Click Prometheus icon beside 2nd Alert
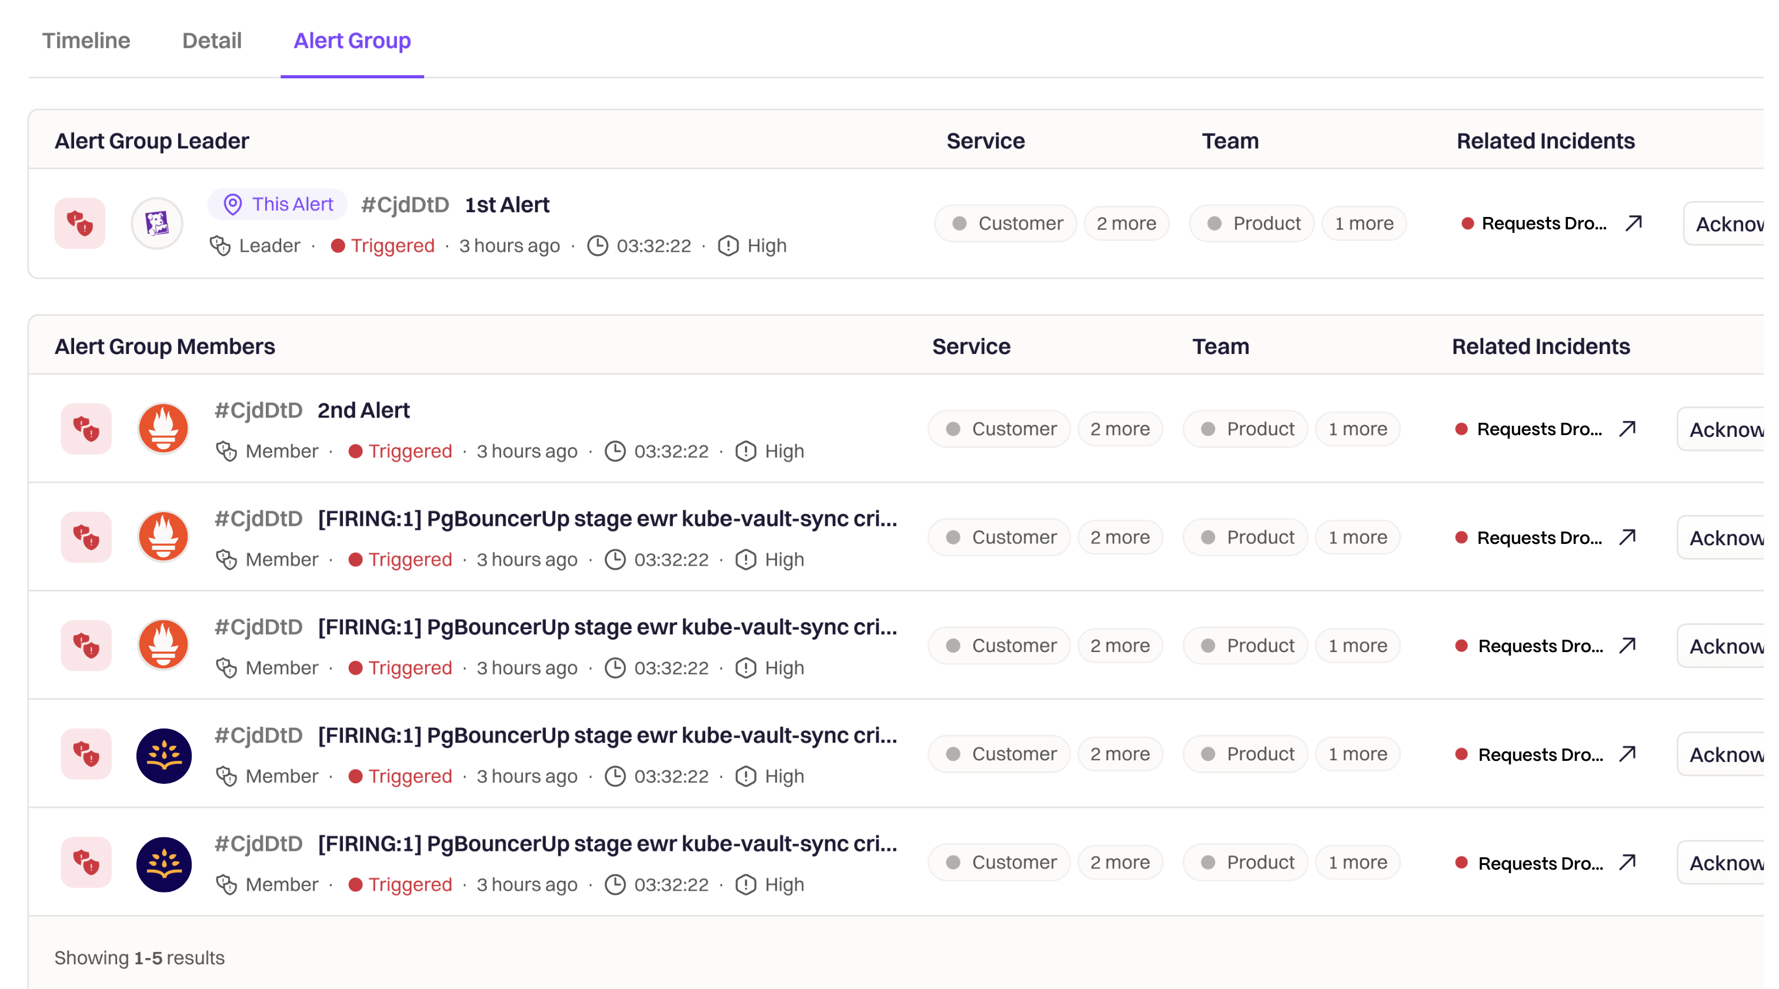 coord(163,428)
